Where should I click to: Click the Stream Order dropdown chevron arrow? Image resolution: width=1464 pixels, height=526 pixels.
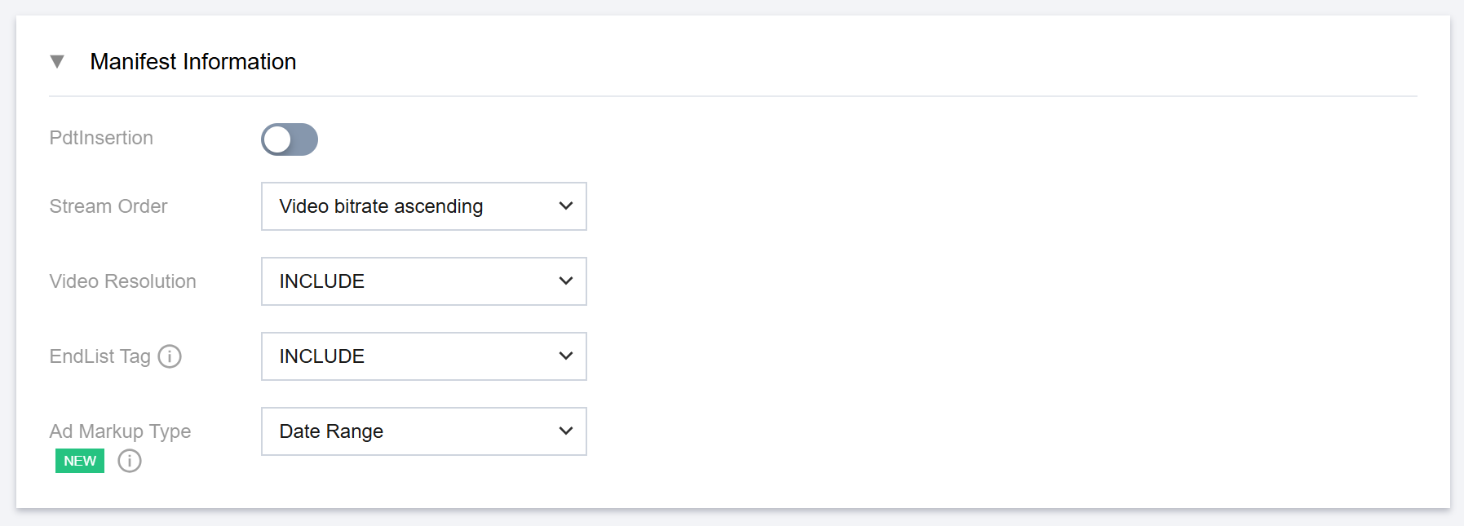[566, 206]
